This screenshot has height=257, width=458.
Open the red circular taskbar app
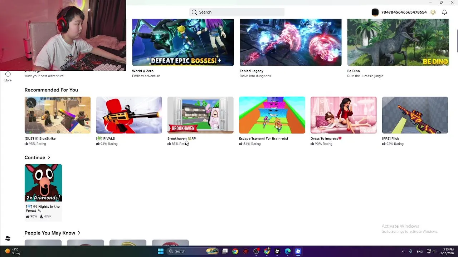[245, 251]
